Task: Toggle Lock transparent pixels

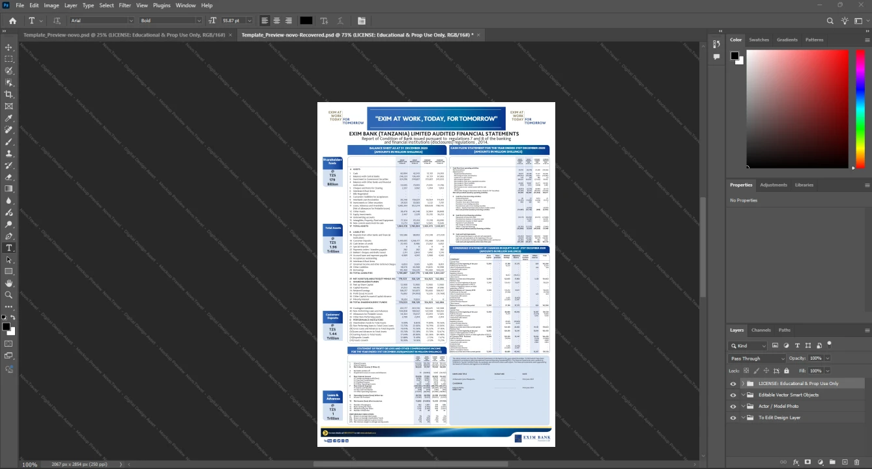Action: (747, 370)
